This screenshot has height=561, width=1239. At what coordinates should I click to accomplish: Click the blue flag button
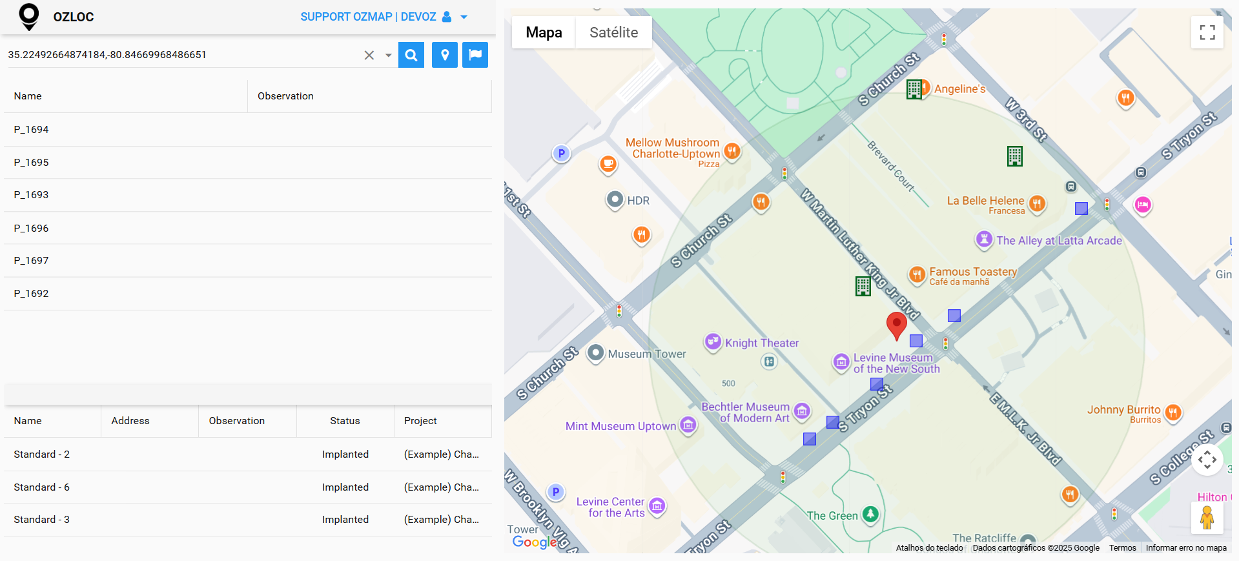click(475, 55)
